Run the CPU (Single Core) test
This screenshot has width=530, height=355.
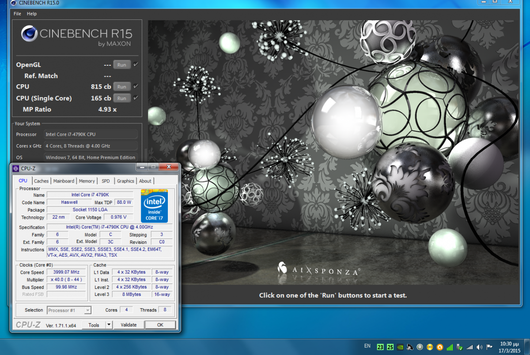point(122,98)
